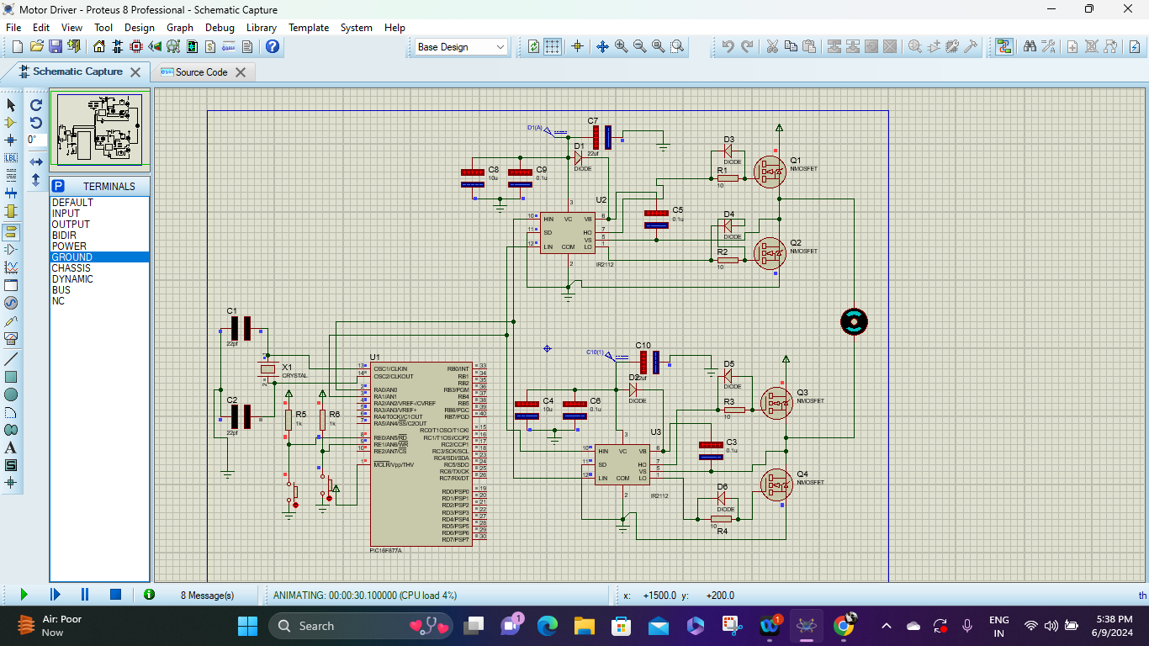Select the Virtual Instruments Mode tool
Image resolution: width=1149 pixels, height=646 pixels.
[x=11, y=338]
